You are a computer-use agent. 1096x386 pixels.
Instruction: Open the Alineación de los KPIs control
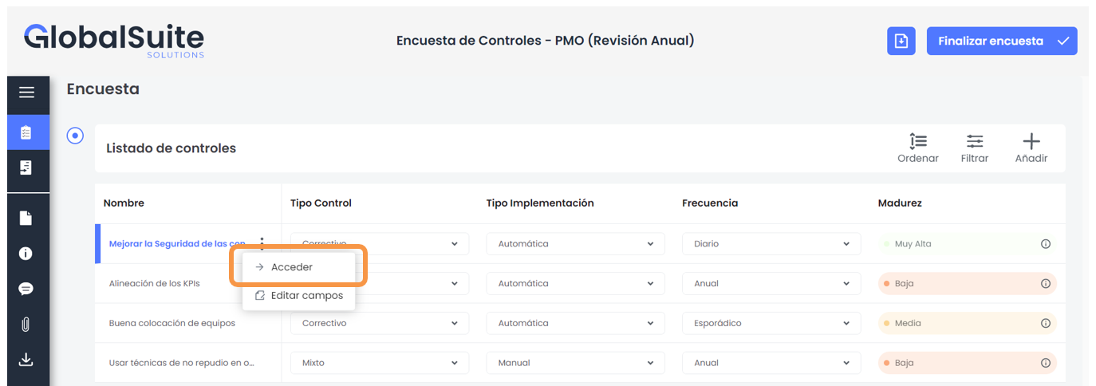154,284
